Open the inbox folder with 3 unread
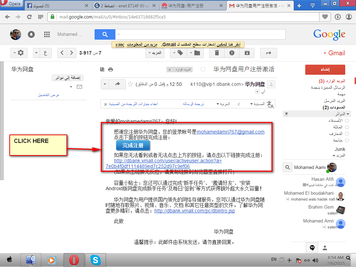The height and width of the screenshot is (267, 356). pos(332,81)
